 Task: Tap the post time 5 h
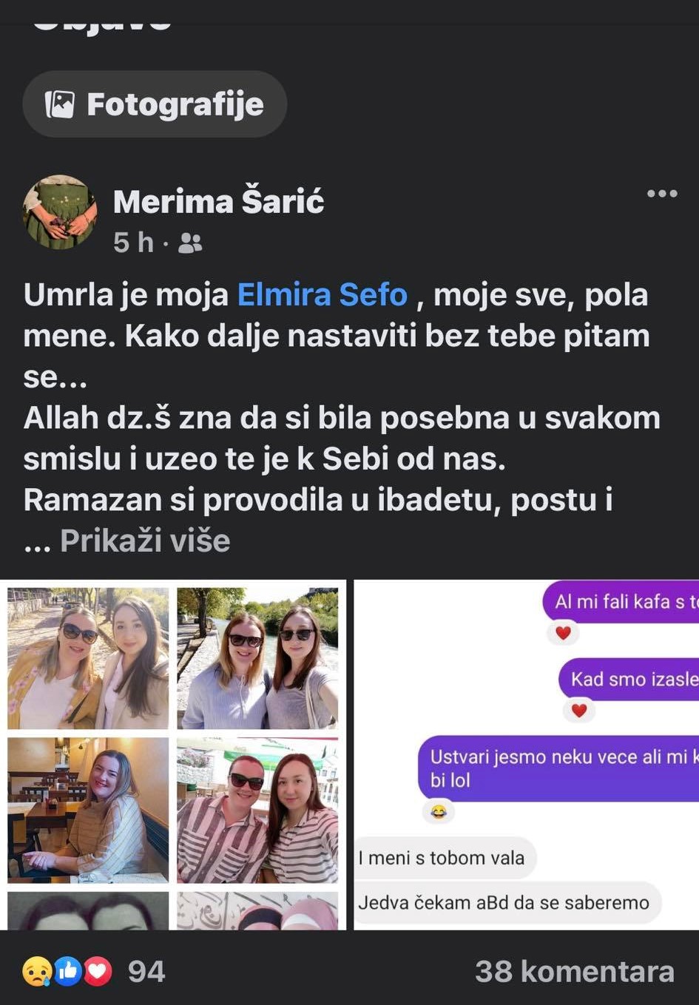click(x=133, y=243)
